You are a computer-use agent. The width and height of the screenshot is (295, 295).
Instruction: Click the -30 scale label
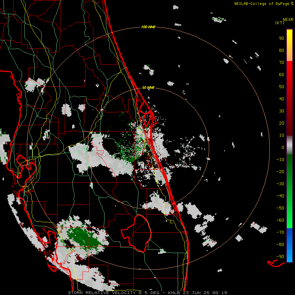(x=280, y=184)
